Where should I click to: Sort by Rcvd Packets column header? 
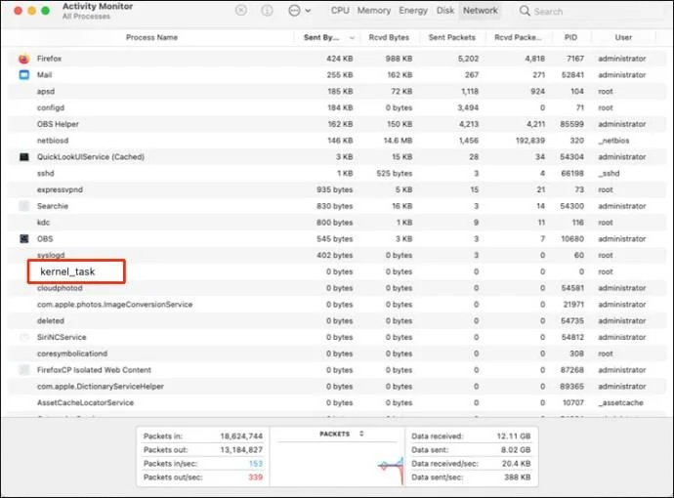tap(518, 37)
